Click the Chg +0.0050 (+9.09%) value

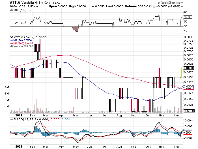click(165, 6)
